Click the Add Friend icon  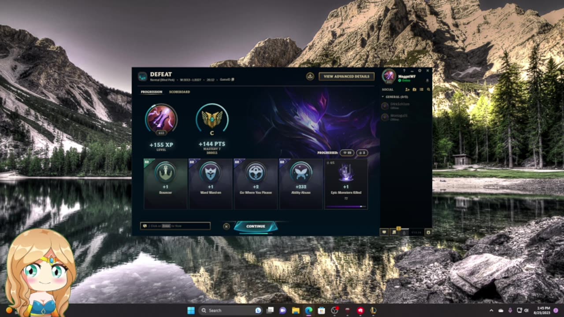408,89
